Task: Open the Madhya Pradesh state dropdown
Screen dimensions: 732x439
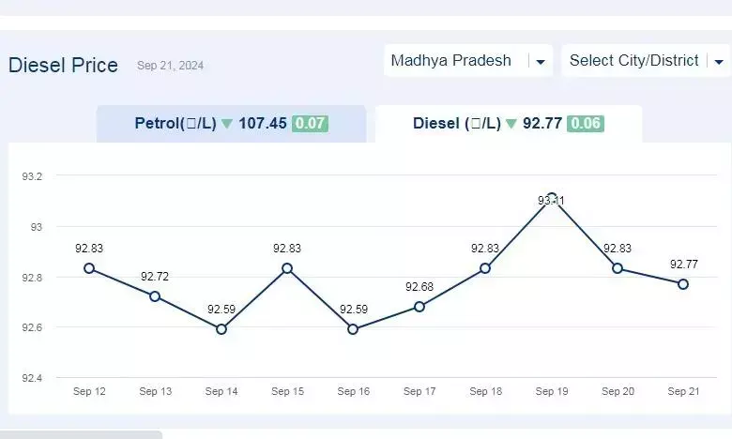Action: pyautogui.click(x=468, y=61)
